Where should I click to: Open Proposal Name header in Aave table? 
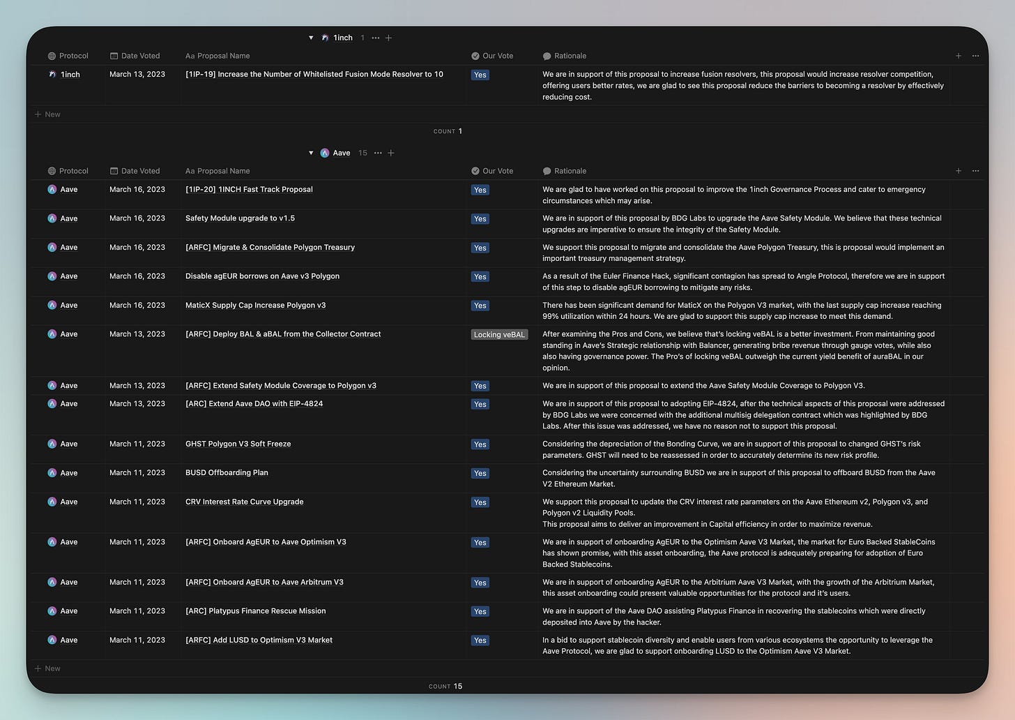217,171
